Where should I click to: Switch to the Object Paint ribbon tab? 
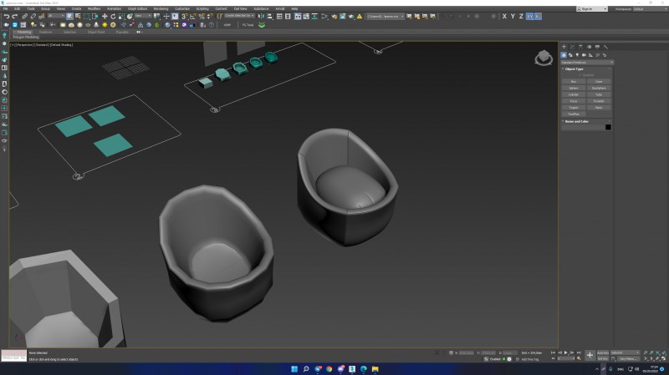[x=96, y=32]
